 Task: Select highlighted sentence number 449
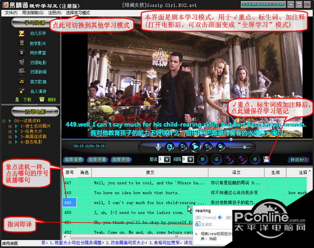click(x=69, y=202)
